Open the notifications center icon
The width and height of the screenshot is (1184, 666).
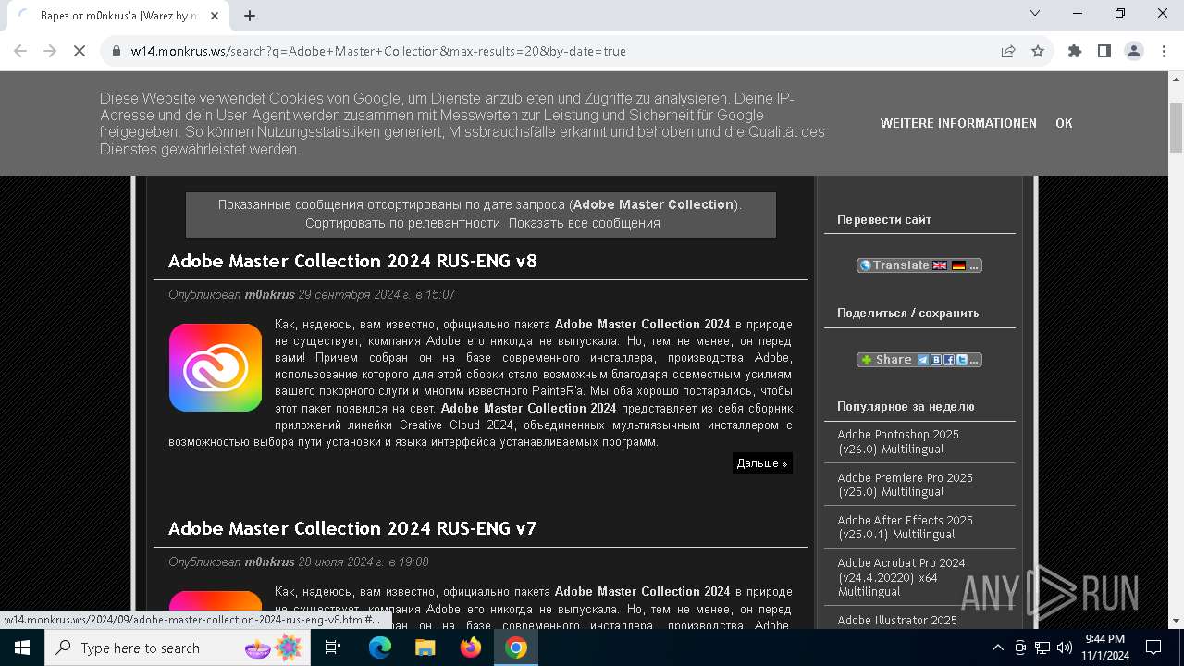[x=1153, y=647]
